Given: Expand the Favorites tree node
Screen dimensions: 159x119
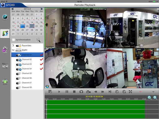Looking at the screenshot, I should tap(13, 45).
